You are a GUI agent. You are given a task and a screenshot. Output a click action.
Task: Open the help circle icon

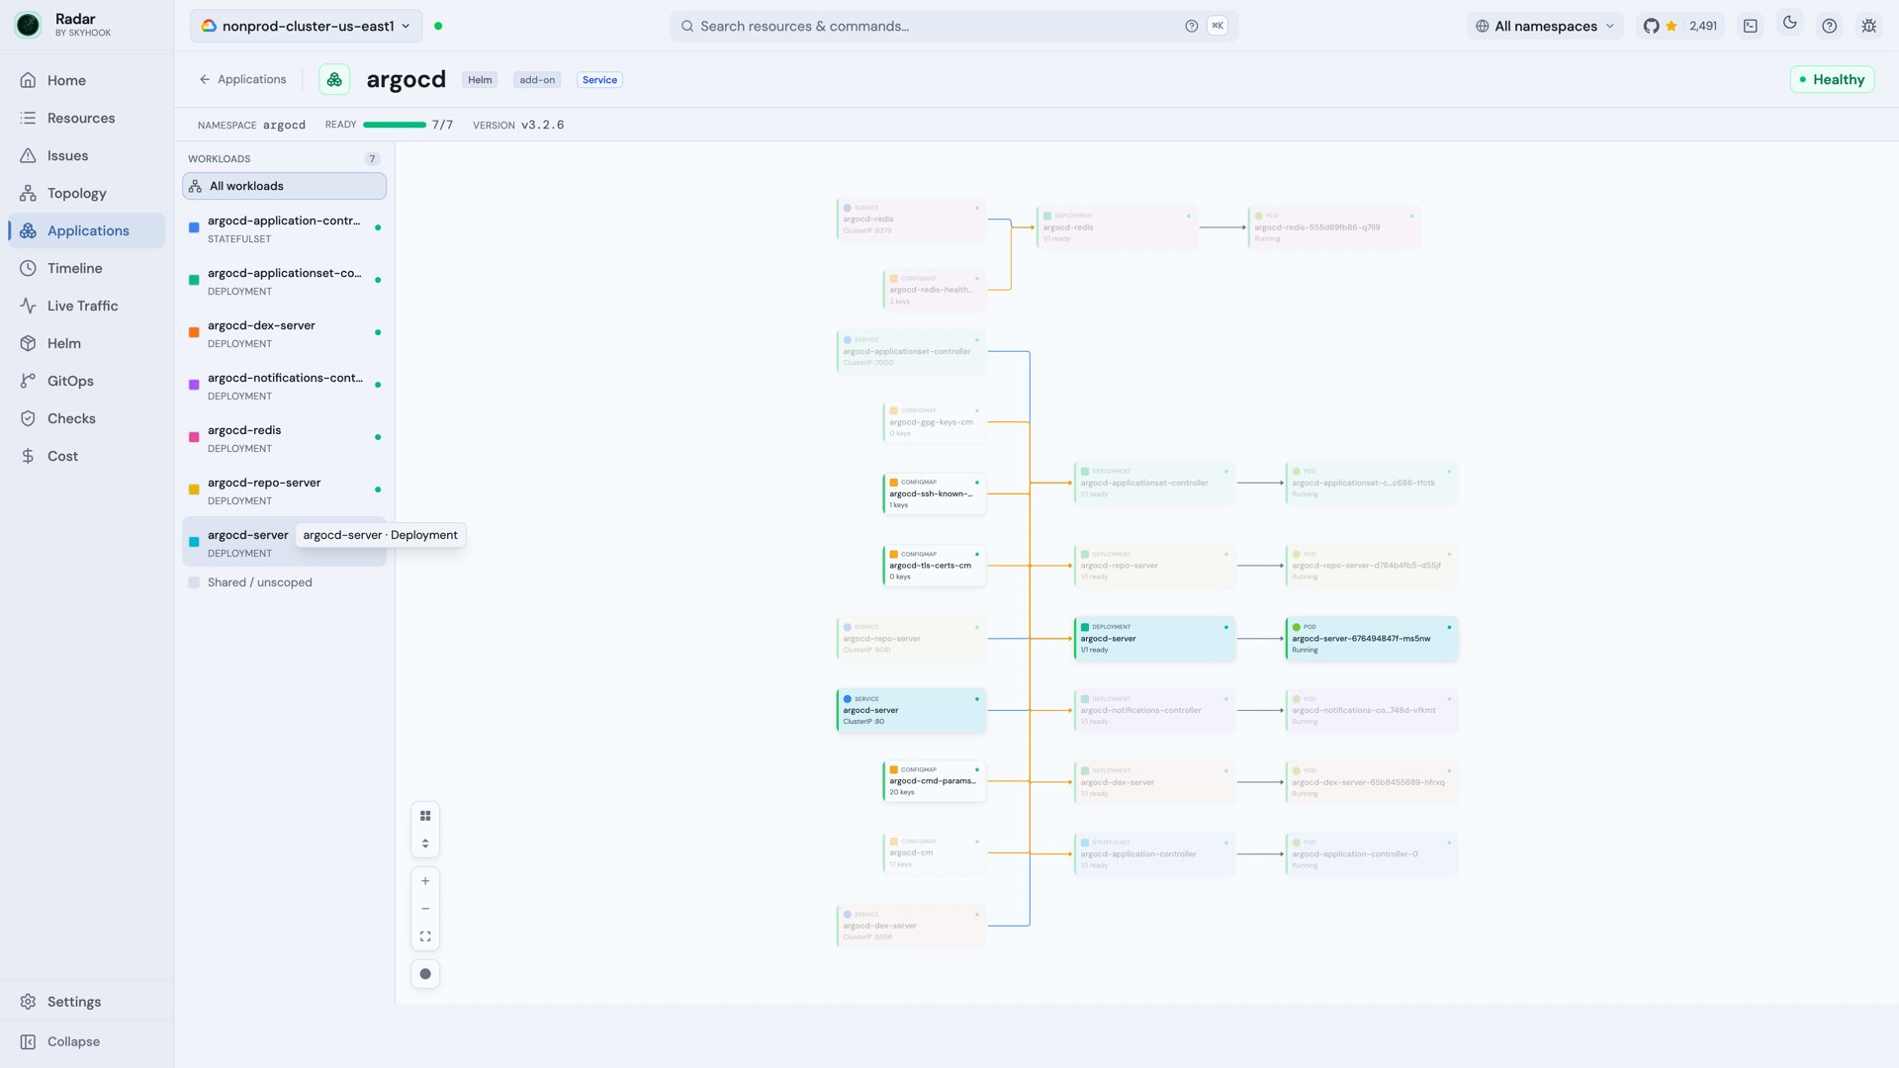pos(1830,26)
